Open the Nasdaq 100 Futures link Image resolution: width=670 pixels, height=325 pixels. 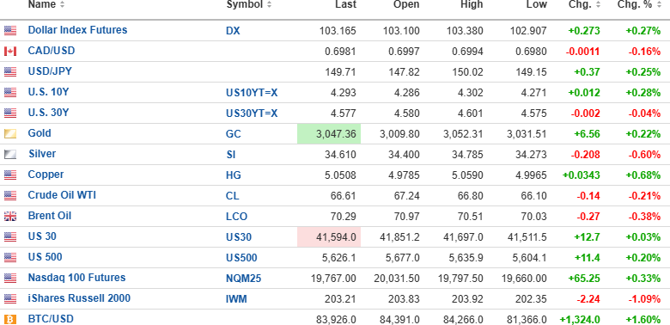(x=76, y=278)
